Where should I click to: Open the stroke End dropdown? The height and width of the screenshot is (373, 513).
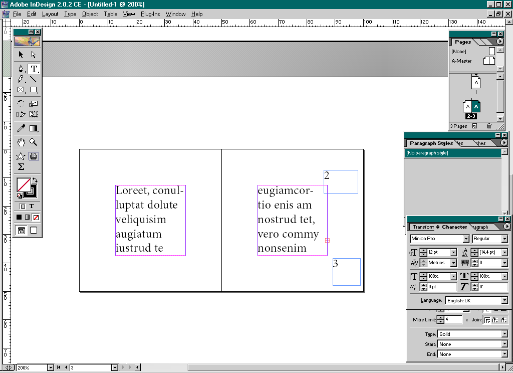pyautogui.click(x=504, y=354)
